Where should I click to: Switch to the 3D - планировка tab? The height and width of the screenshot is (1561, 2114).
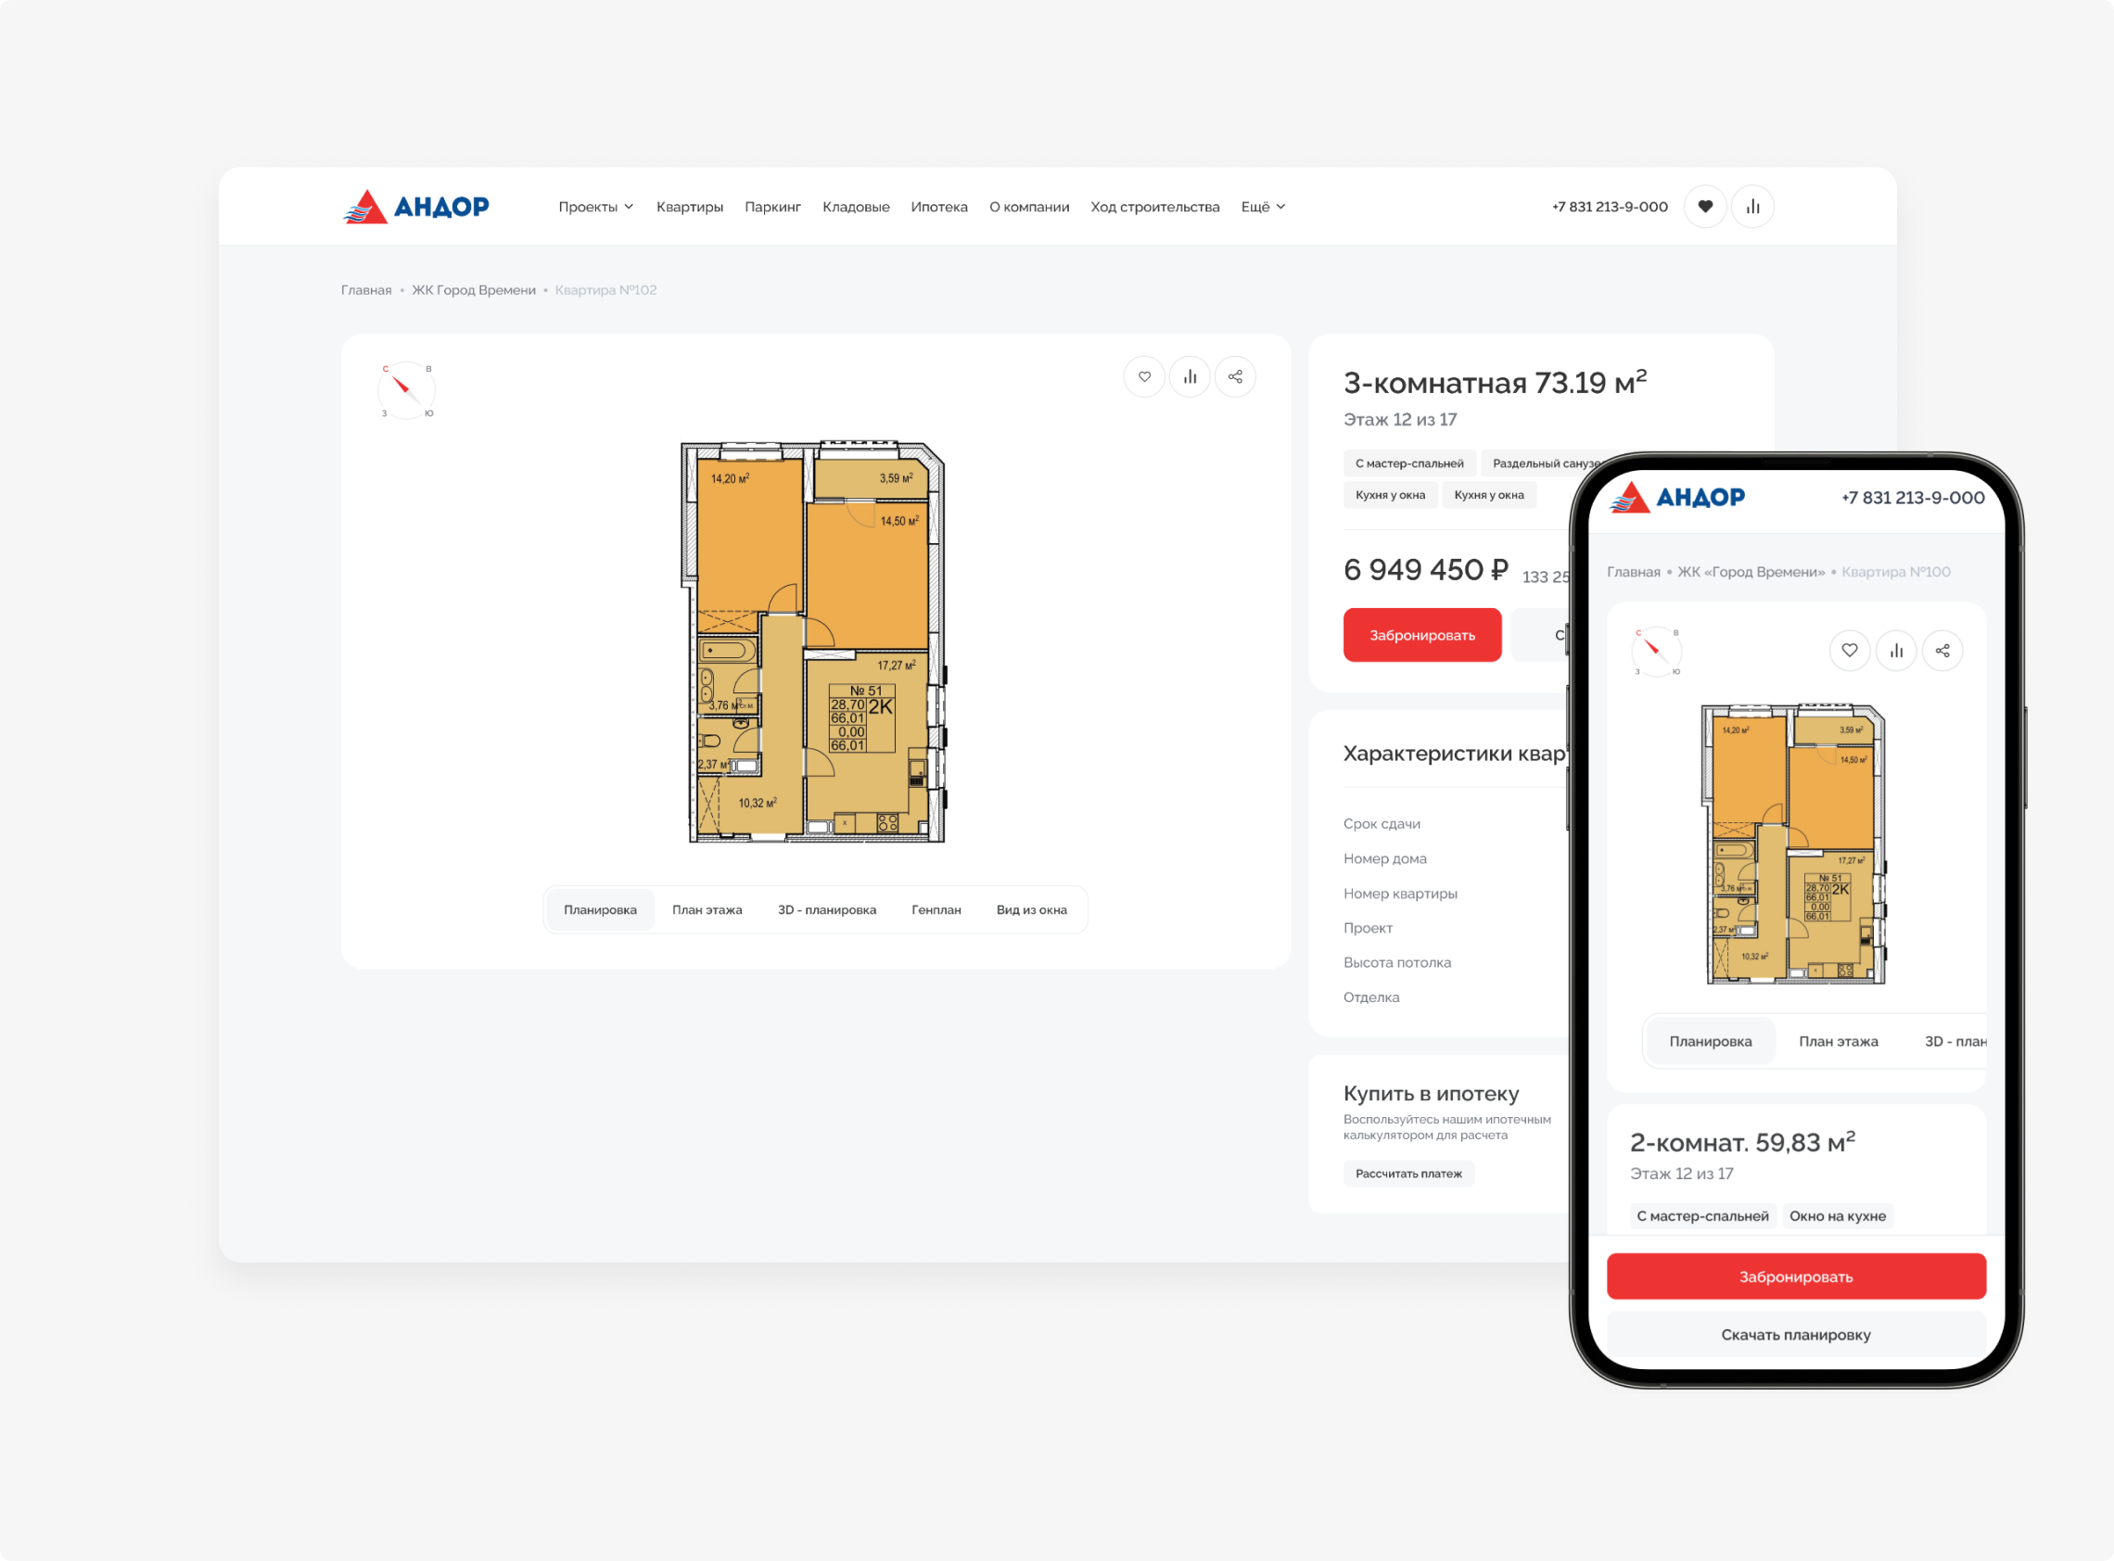click(x=826, y=909)
